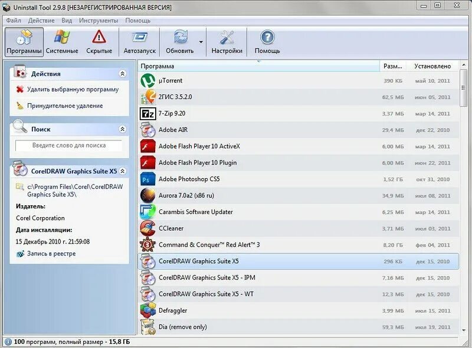Click the 59,3 МБ size value

(393, 327)
